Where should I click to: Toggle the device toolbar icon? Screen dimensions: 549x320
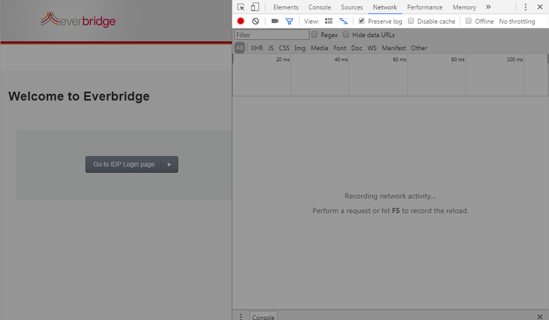click(x=255, y=7)
